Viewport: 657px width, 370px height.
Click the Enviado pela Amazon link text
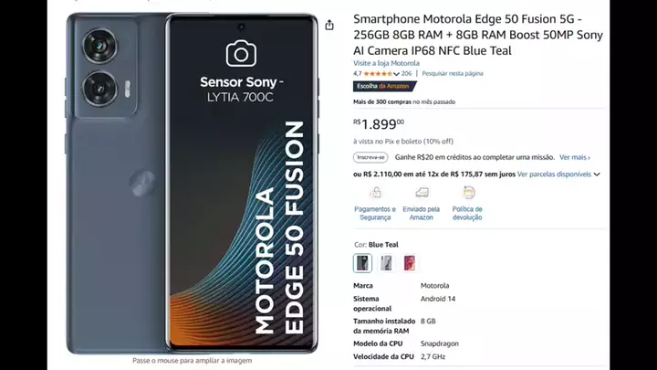(x=422, y=213)
